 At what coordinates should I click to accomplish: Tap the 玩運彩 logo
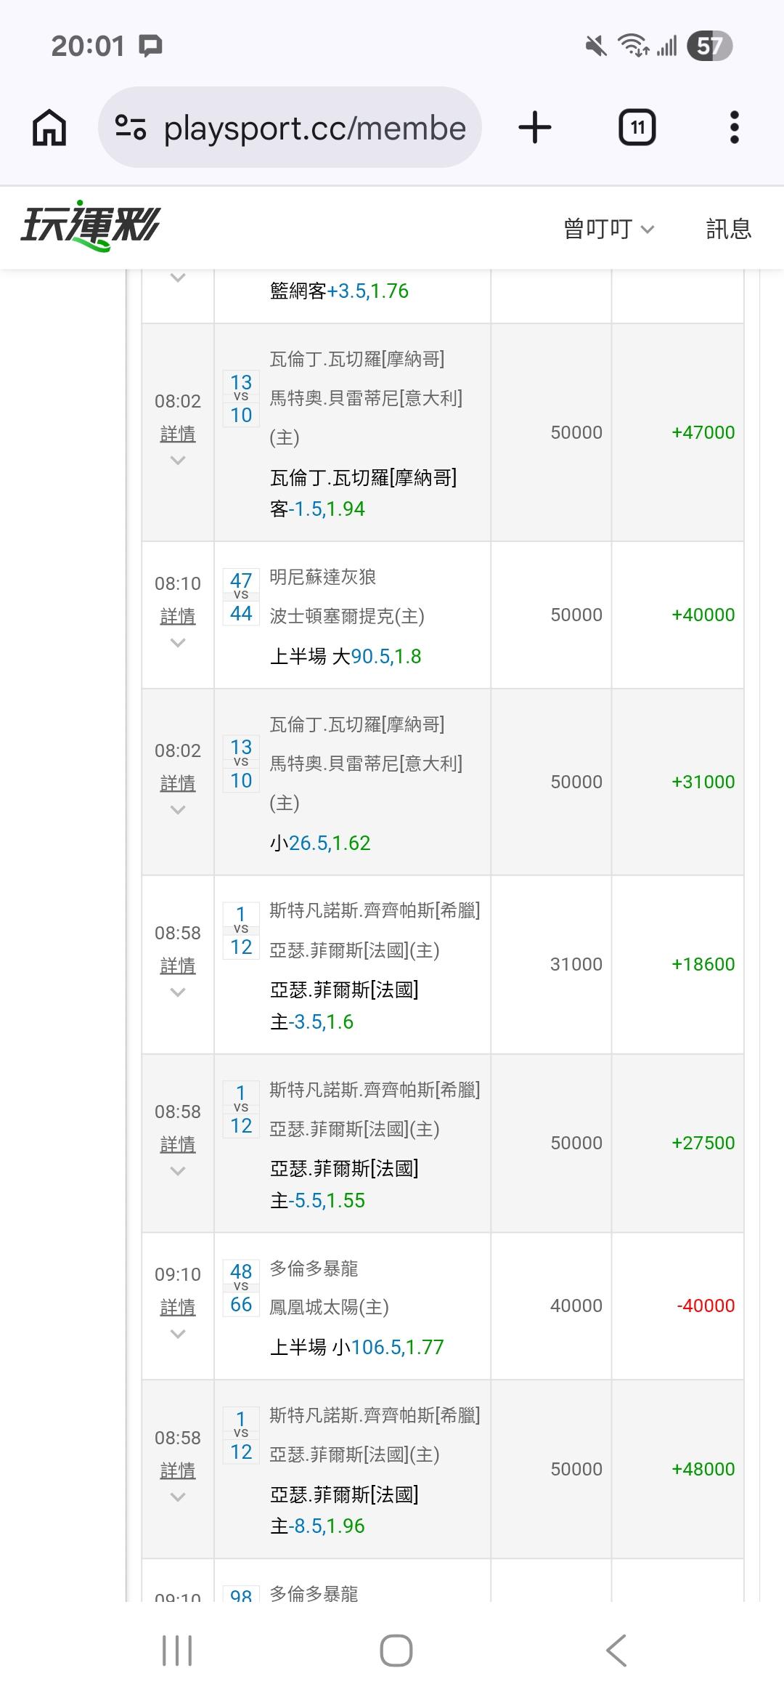point(90,227)
